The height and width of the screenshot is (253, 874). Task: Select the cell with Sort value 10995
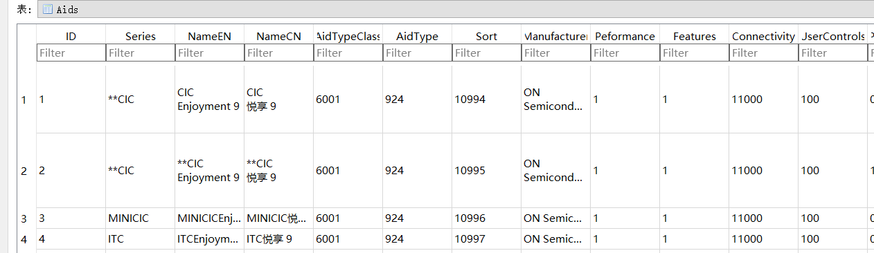point(487,171)
